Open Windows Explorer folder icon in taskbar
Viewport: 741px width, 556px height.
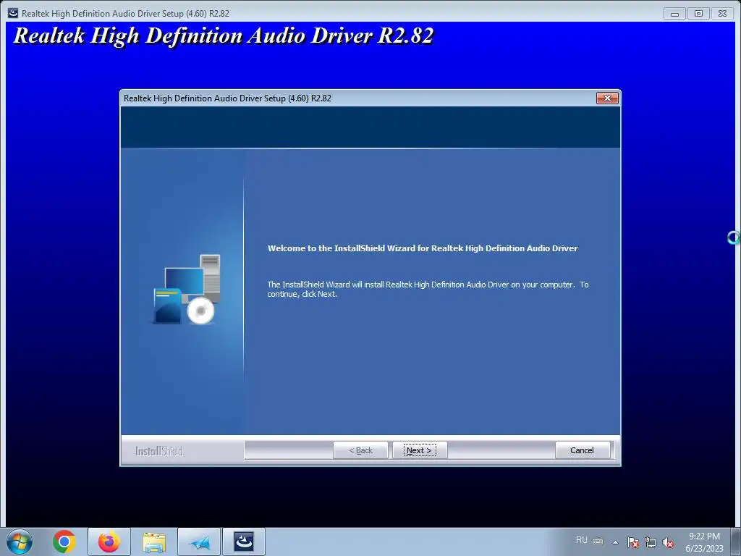click(153, 542)
